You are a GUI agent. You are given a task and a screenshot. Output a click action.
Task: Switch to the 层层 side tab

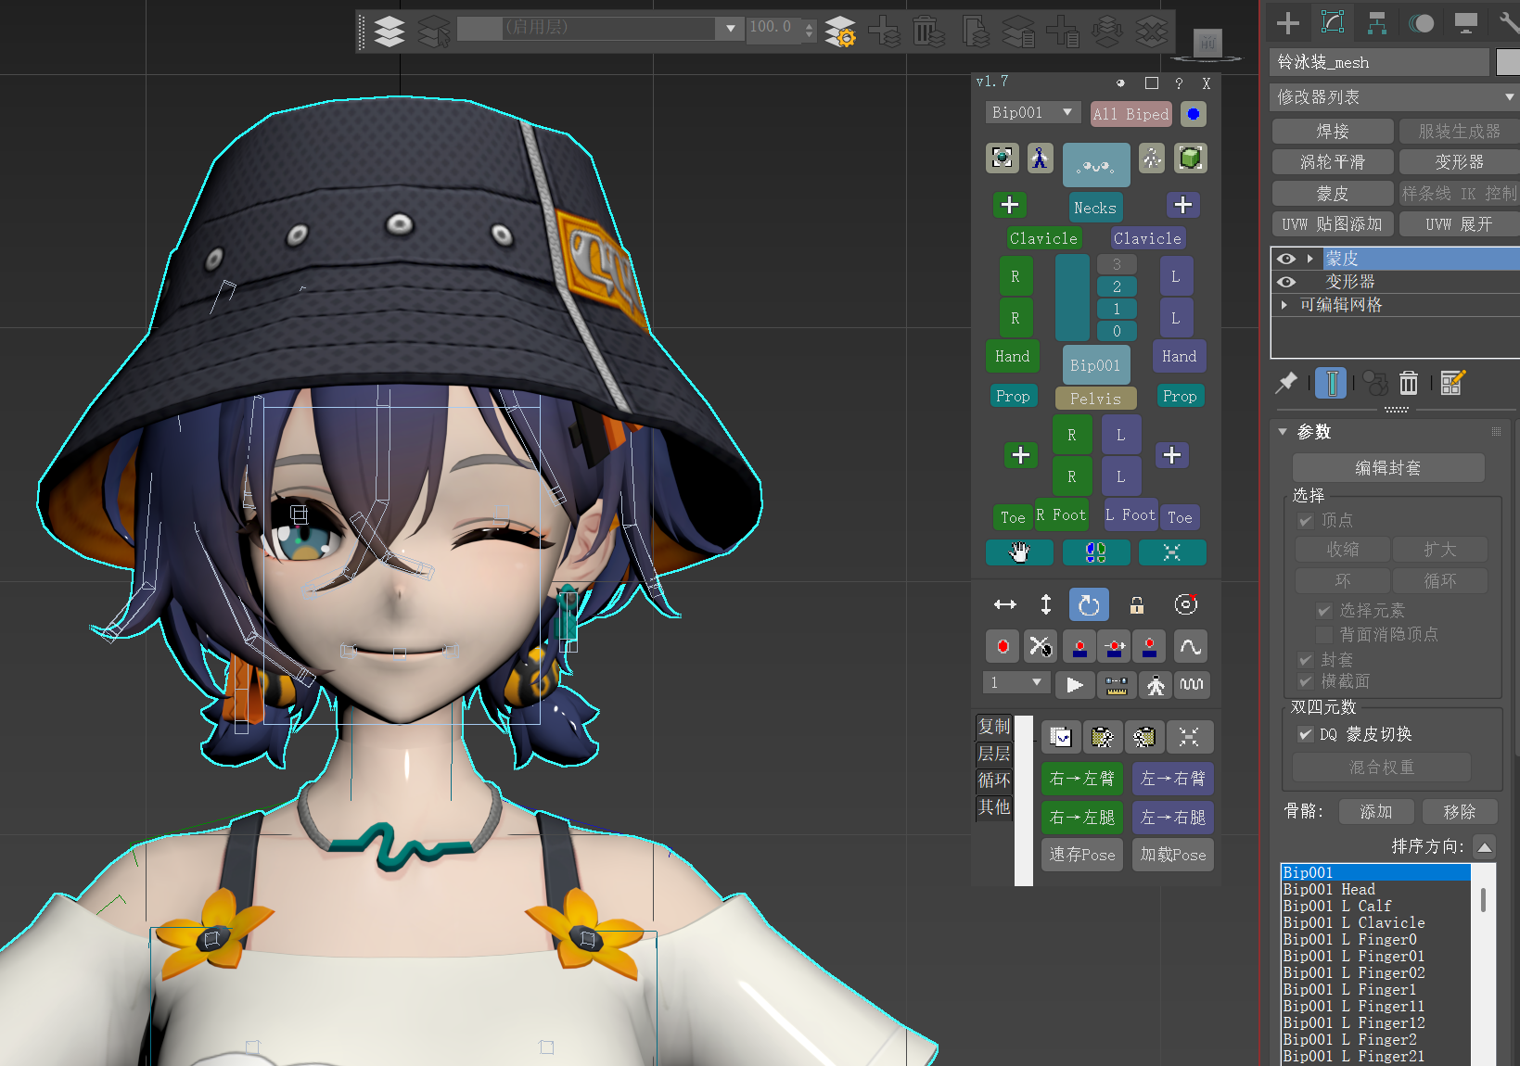pos(994,754)
